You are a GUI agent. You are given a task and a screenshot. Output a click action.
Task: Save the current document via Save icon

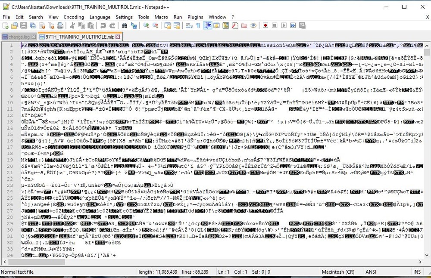coord(24,26)
